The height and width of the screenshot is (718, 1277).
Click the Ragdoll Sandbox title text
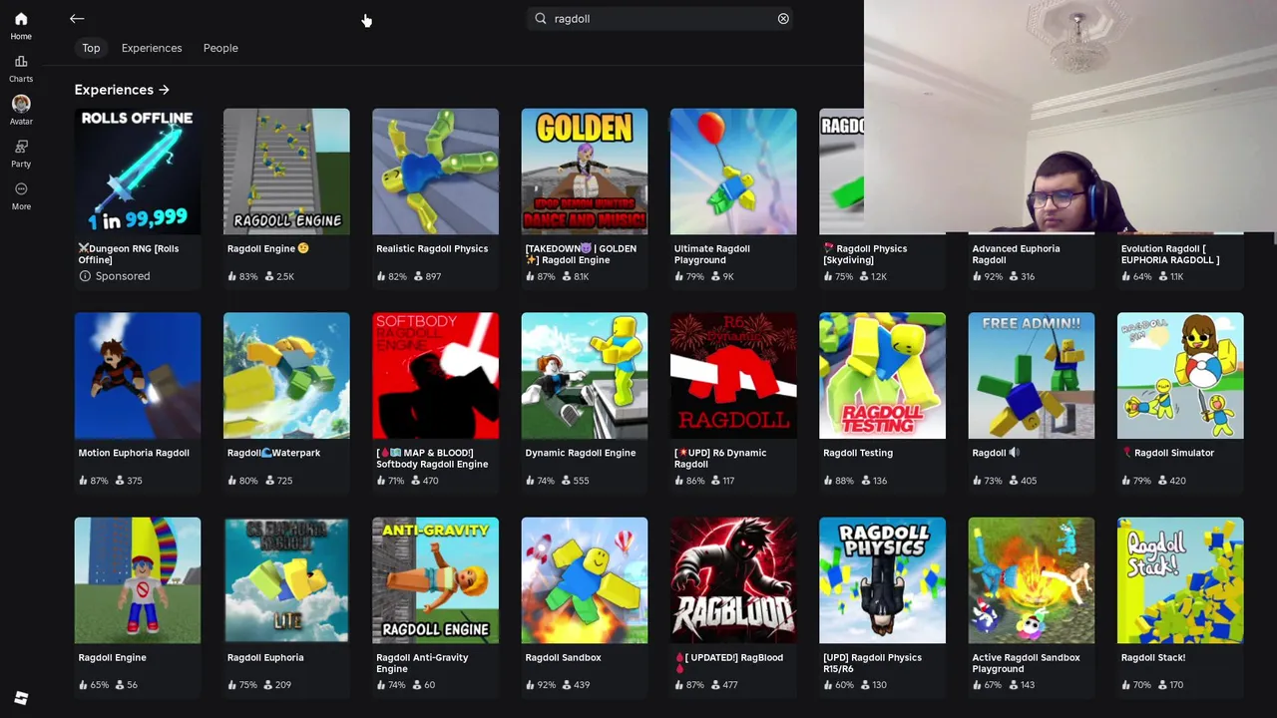(563, 657)
